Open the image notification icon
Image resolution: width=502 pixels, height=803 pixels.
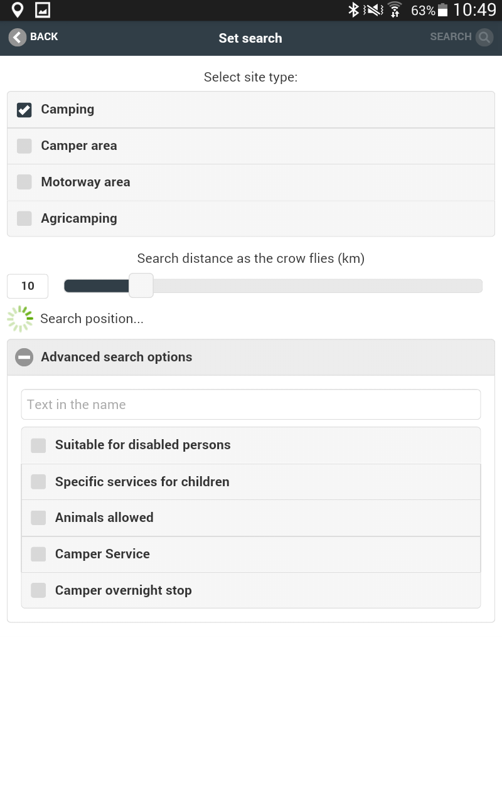pyautogui.click(x=43, y=10)
